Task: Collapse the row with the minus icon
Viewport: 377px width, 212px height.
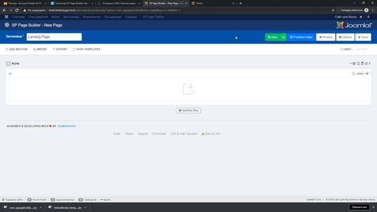Action: [351, 64]
